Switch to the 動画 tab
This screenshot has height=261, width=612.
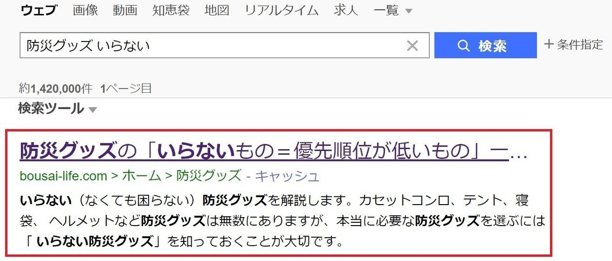(125, 10)
